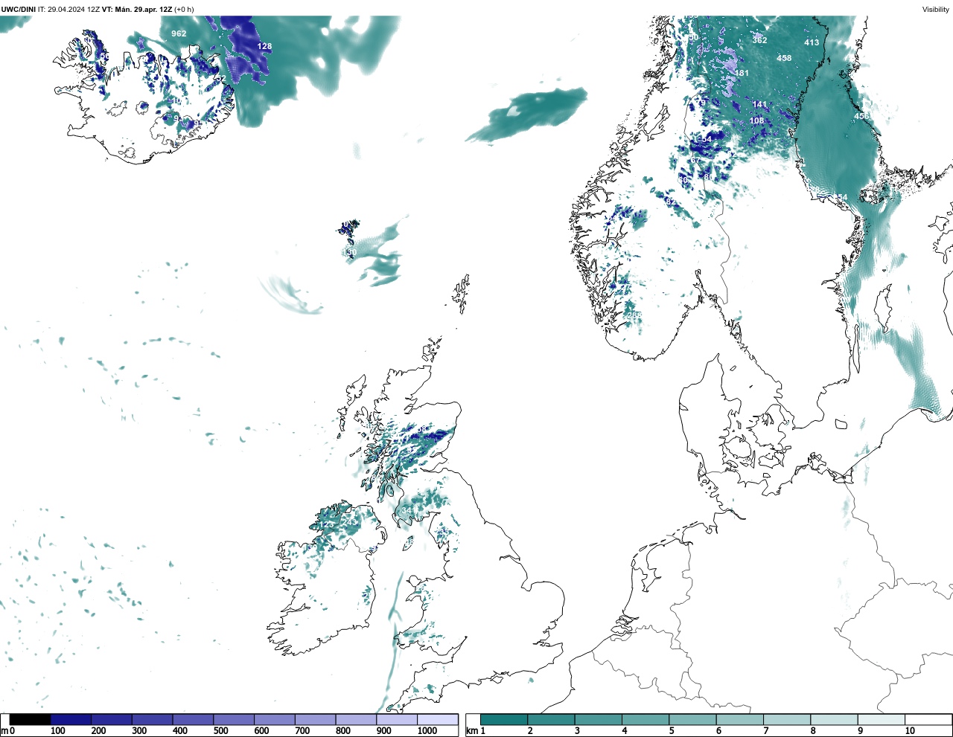Click the 9–10 km lightest teal swatch
The height and width of the screenshot is (737, 953).
(x=882, y=720)
